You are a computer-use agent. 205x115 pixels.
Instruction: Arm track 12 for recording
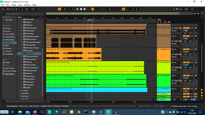point(196,89)
